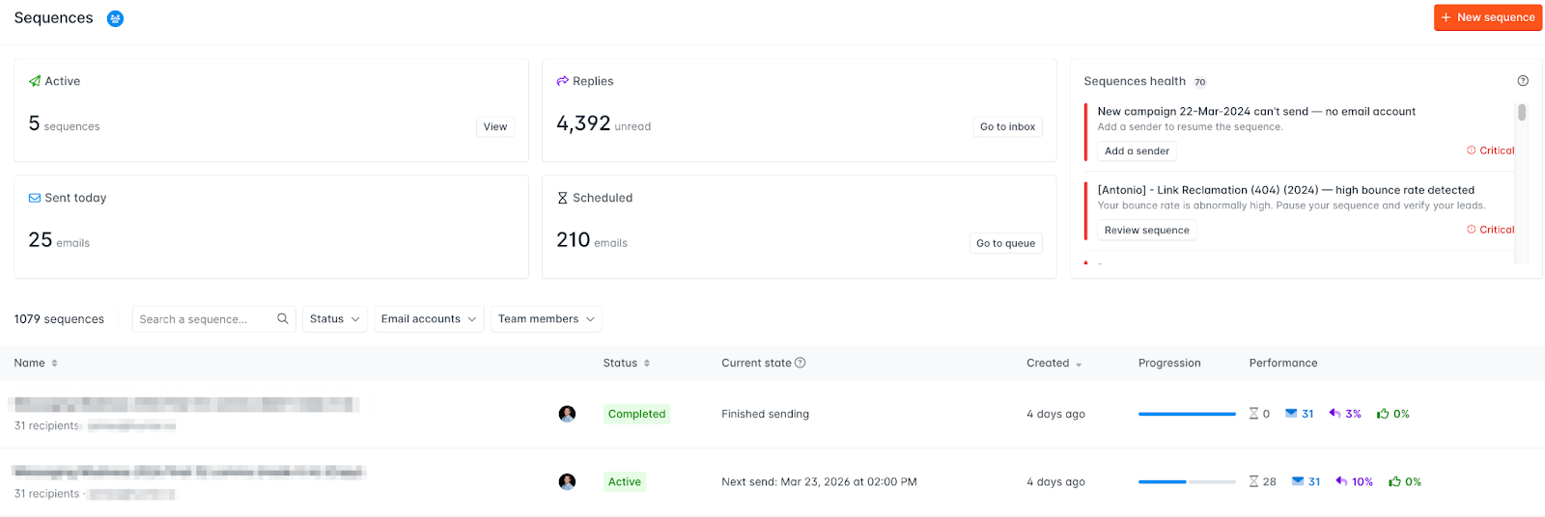Click the Active row progression bar

point(1187,481)
